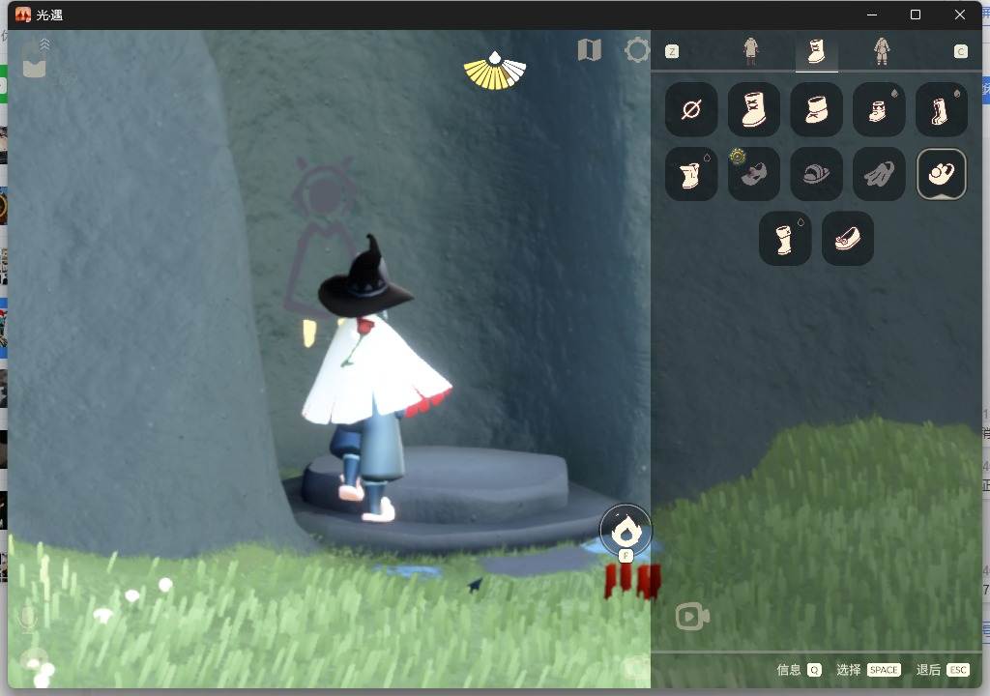The width and height of the screenshot is (990, 696).
Task: Click the 光遇 app icon in title bar
Action: [23, 14]
